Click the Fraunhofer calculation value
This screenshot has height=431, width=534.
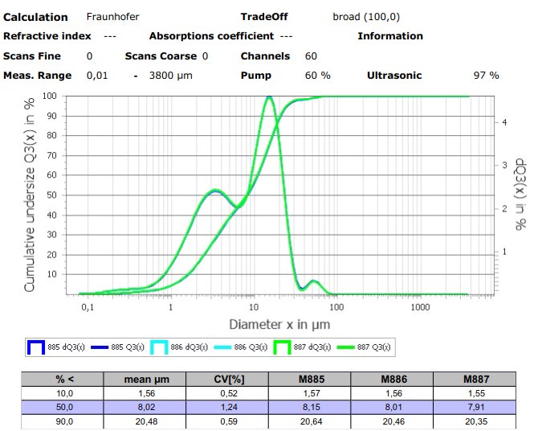pos(112,17)
